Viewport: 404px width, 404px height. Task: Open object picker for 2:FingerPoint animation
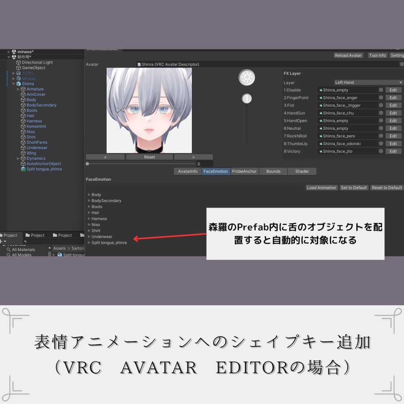(381, 98)
